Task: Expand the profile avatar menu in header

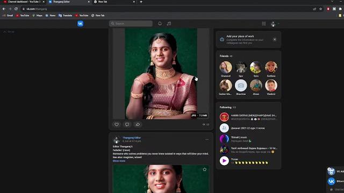Action: 275,24
